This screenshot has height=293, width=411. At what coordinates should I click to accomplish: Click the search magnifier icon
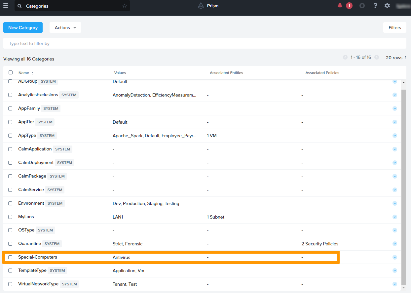pyautogui.click(x=20, y=6)
